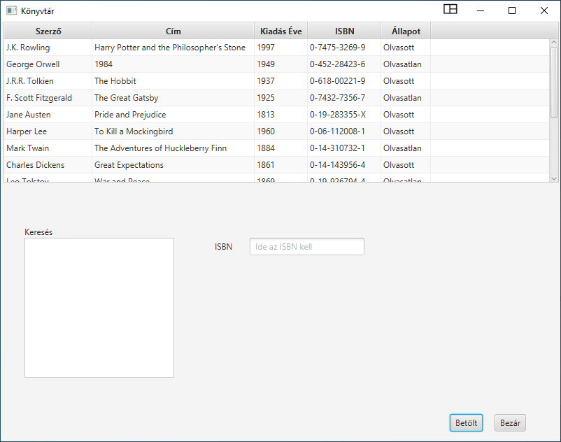Click inside the Keresés search box

(99, 308)
